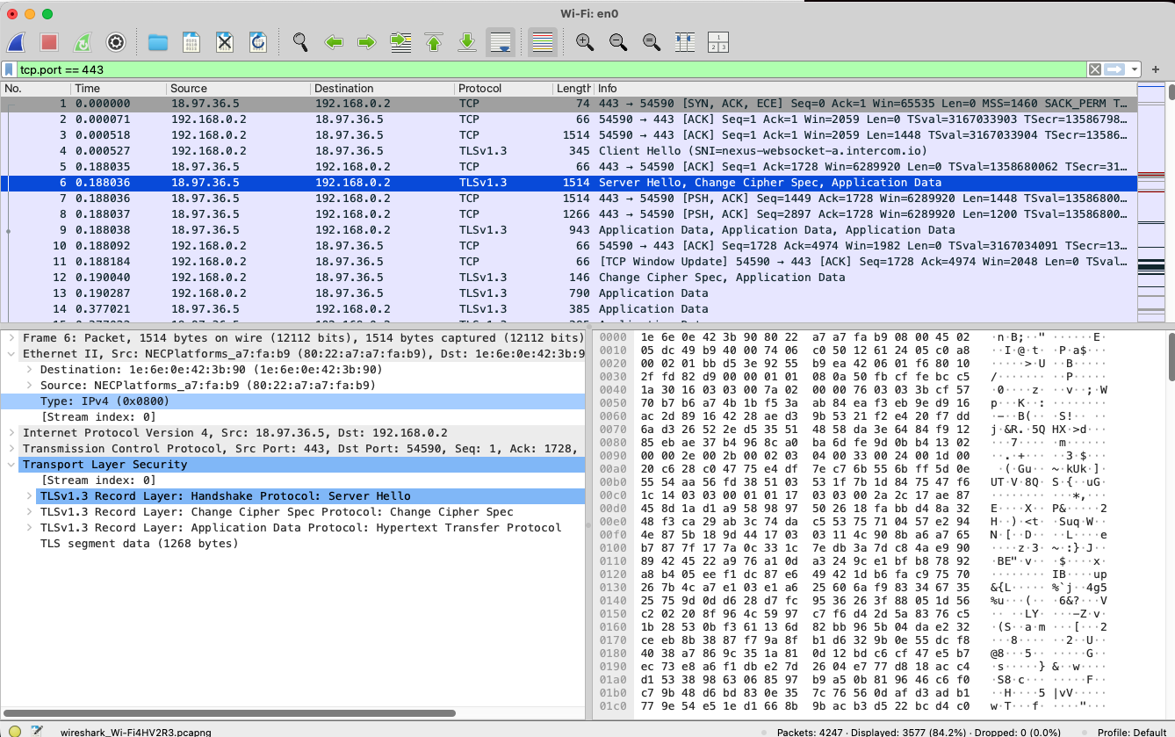Screen dimensions: 1175x737
Task: Select packet 9 with length 943
Action: click(568, 230)
